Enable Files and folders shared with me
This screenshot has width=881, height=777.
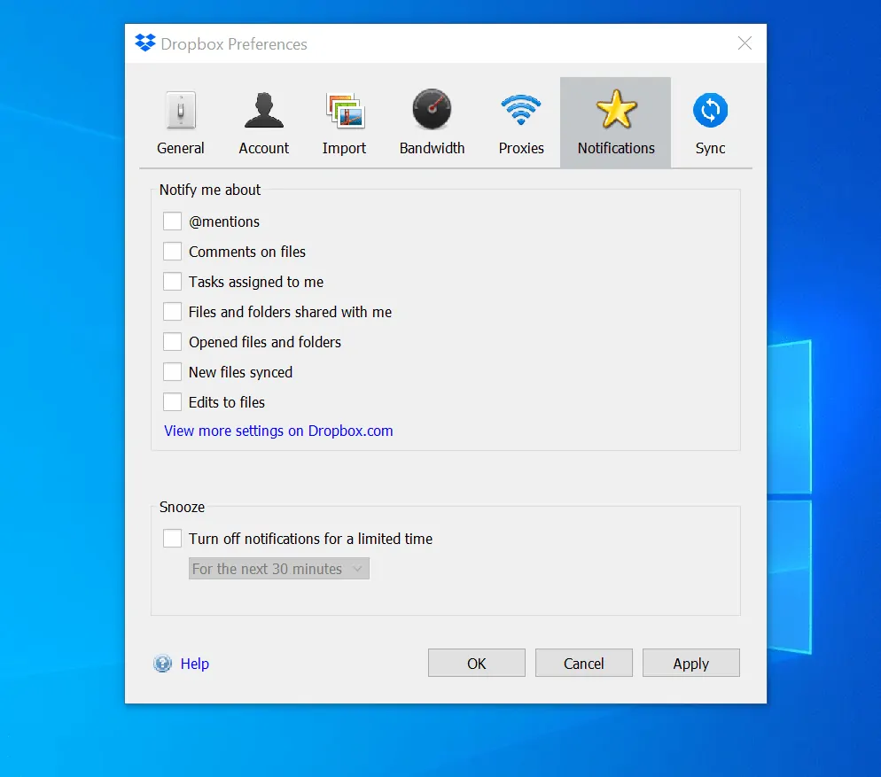pos(172,311)
